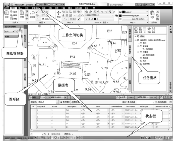Image resolution: width=175 pixels, height=143 pixels.
Task: Click the Attach (附着) drawing icon
Action: 22,14
